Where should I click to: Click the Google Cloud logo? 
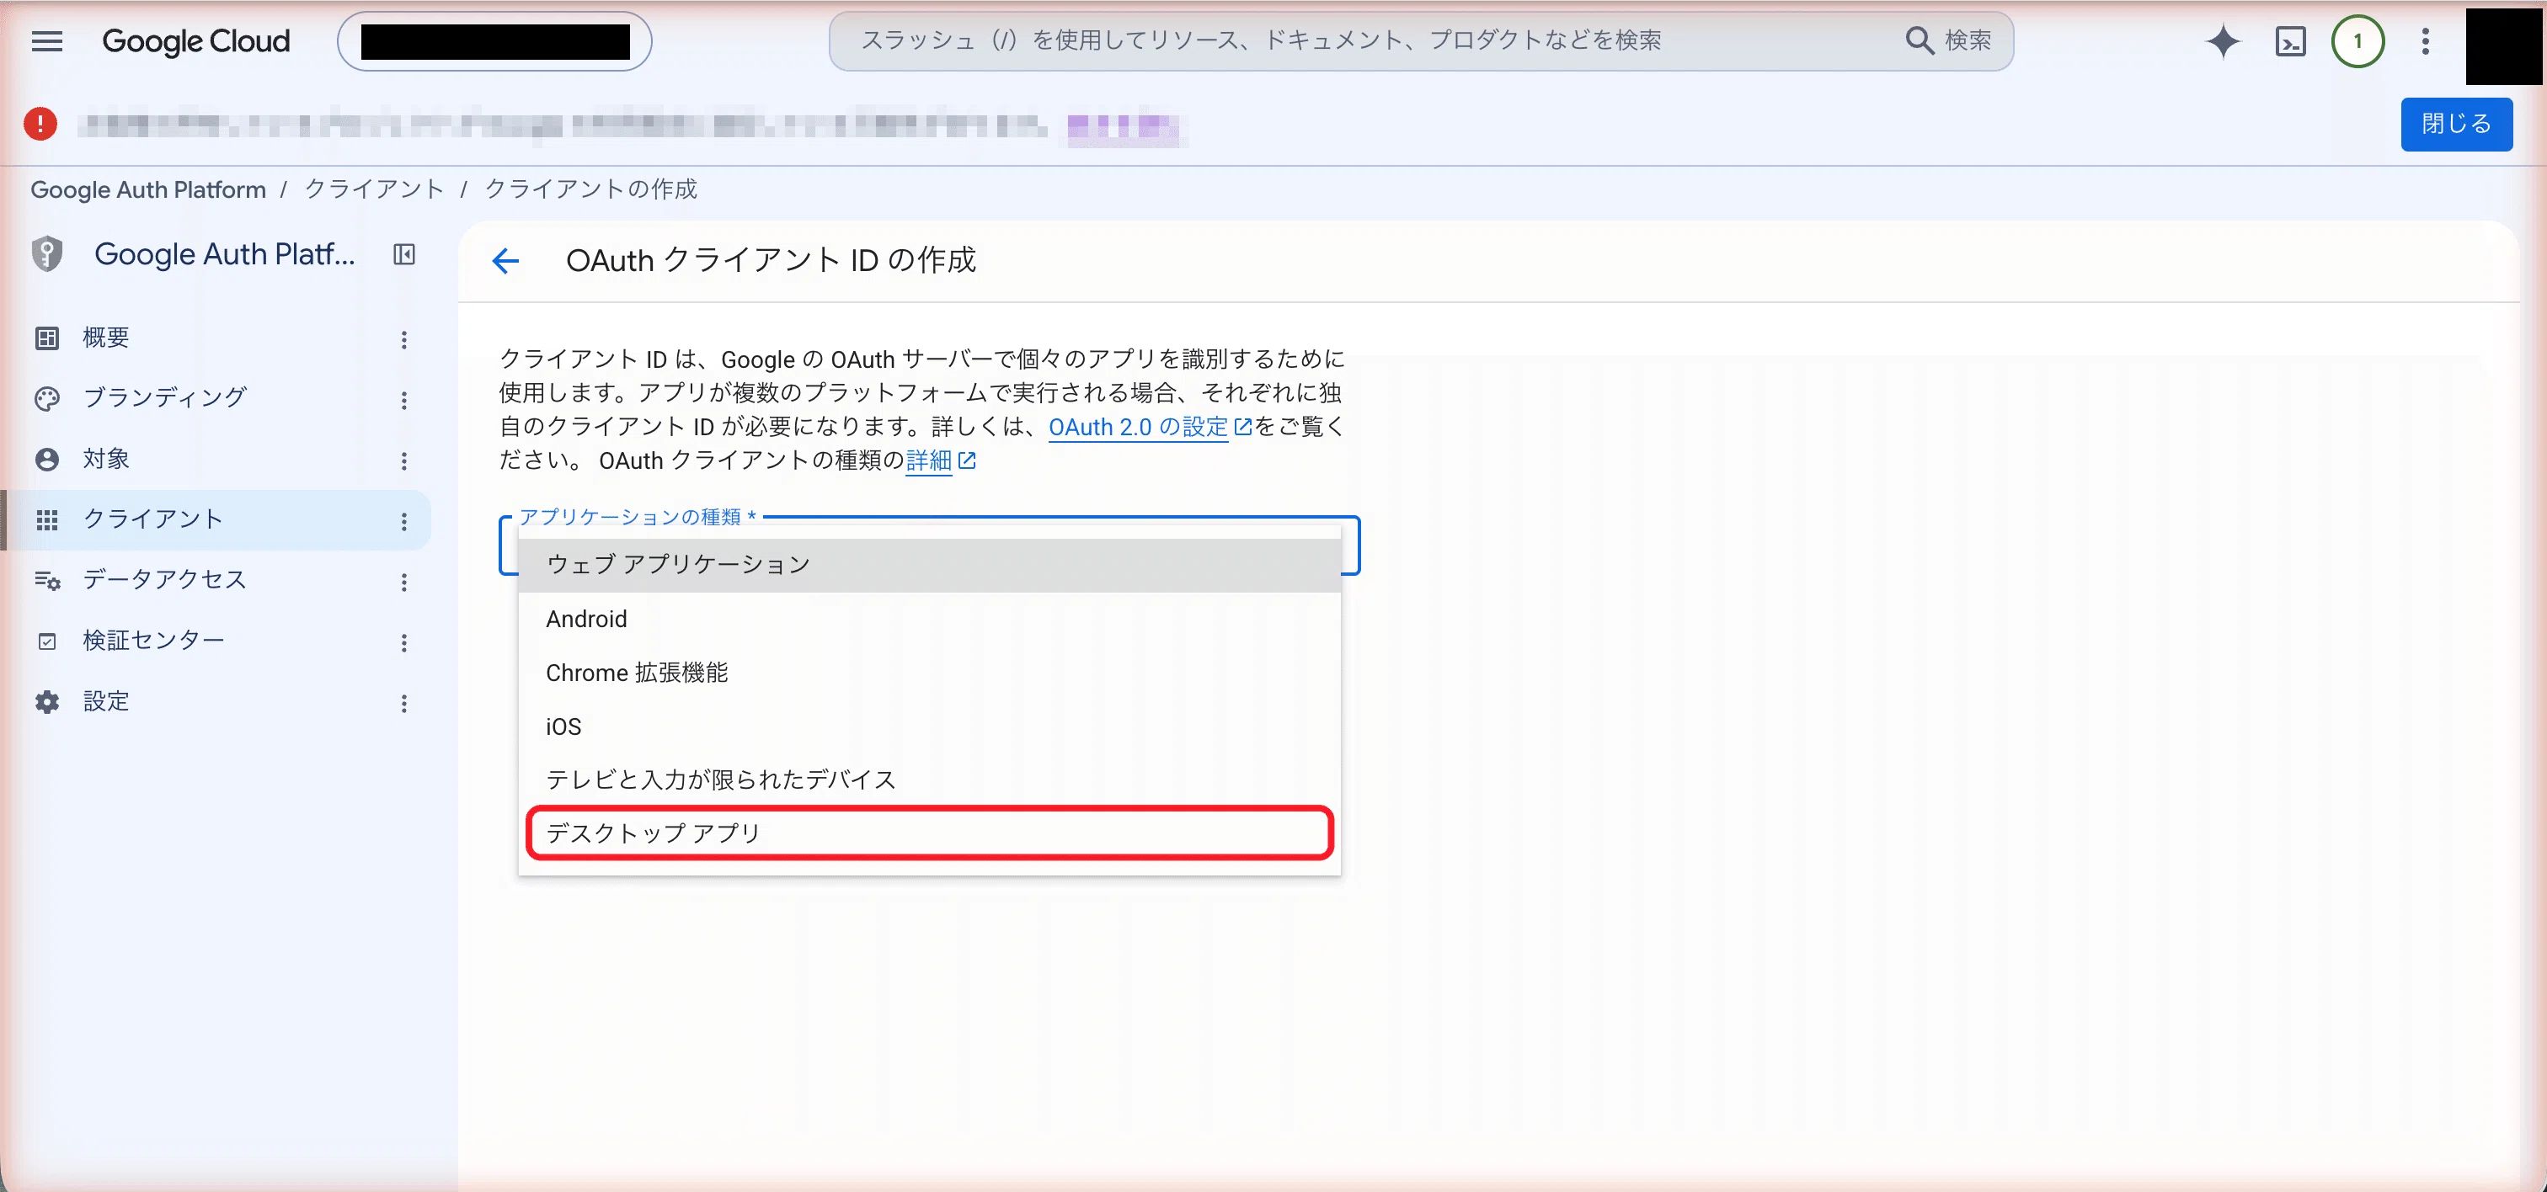(195, 40)
